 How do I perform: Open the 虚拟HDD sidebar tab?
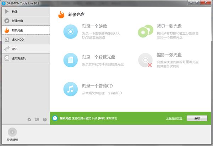click(x=26, y=39)
